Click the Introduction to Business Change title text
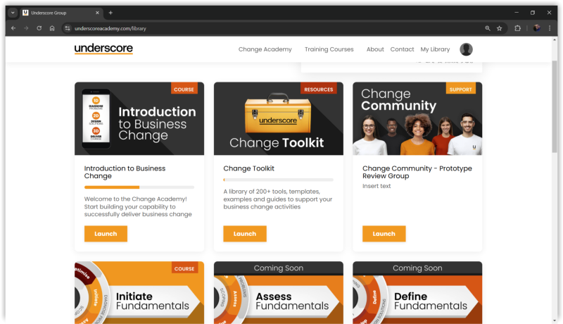Image resolution: width=563 pixels, height=324 pixels. tap(125, 172)
